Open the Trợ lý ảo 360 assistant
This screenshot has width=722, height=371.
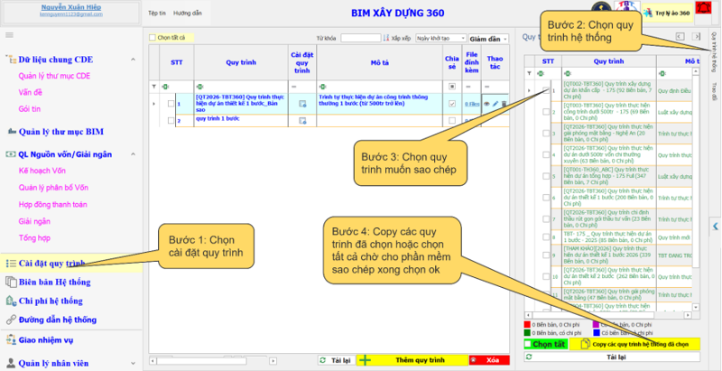coord(668,13)
